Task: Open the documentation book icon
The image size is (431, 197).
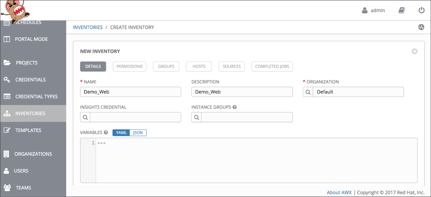Action: pyautogui.click(x=402, y=10)
